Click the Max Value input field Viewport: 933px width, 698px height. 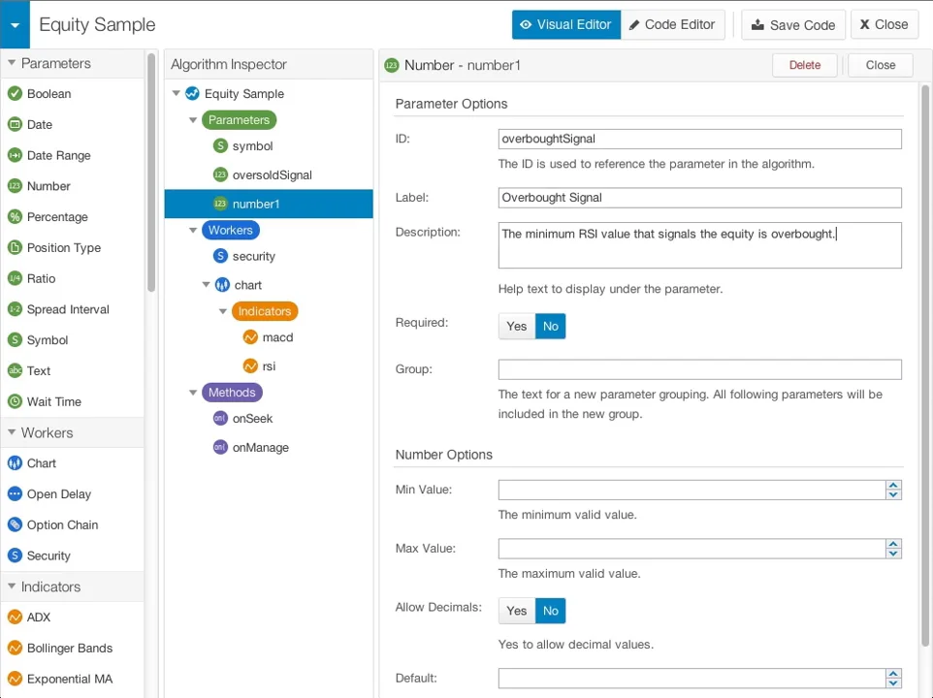pos(692,549)
